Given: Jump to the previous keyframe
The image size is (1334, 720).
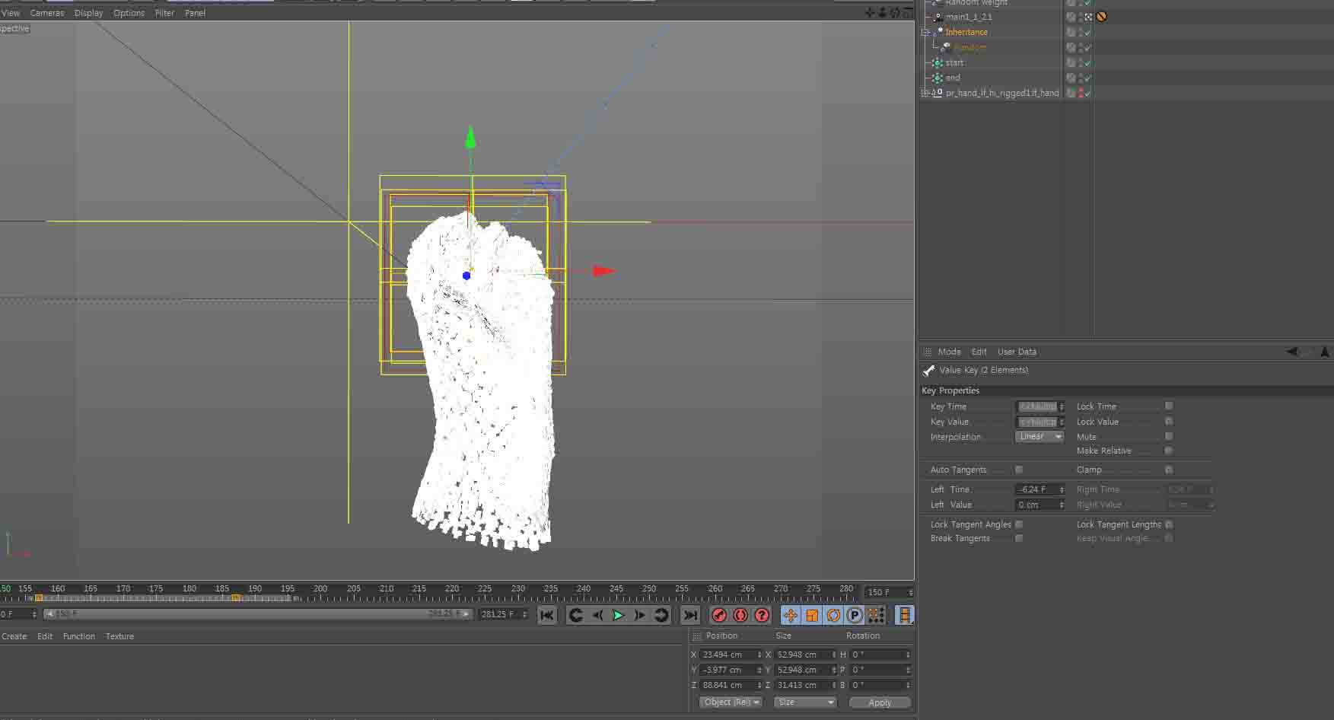Looking at the screenshot, I should pos(576,615).
